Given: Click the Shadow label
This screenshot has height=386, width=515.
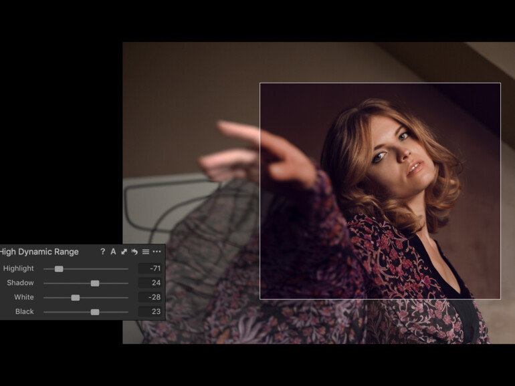Looking at the screenshot, I should pos(20,282).
